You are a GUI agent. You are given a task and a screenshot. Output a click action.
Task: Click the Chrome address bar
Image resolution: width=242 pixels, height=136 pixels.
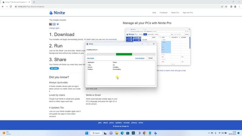tap(117, 7)
